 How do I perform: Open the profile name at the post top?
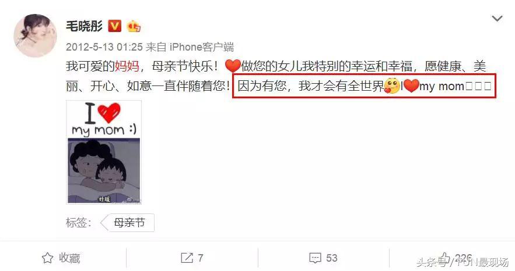point(85,26)
